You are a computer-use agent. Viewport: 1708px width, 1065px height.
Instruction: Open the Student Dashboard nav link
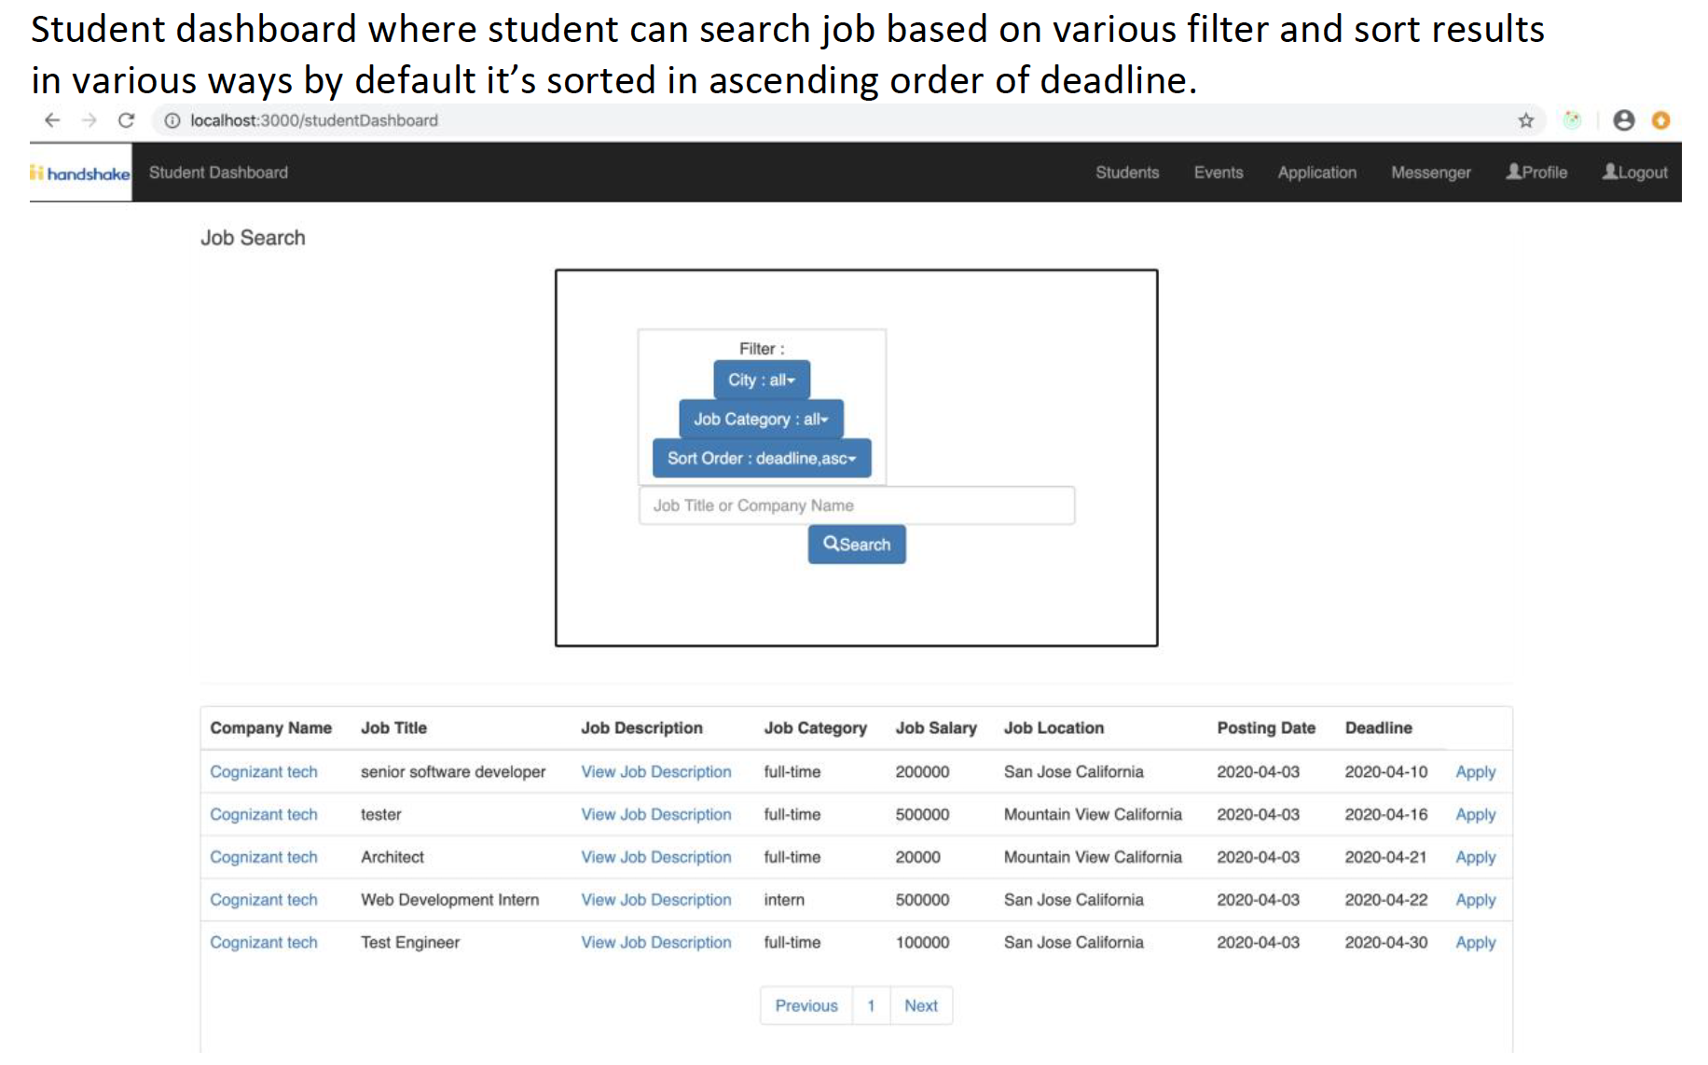click(x=218, y=173)
